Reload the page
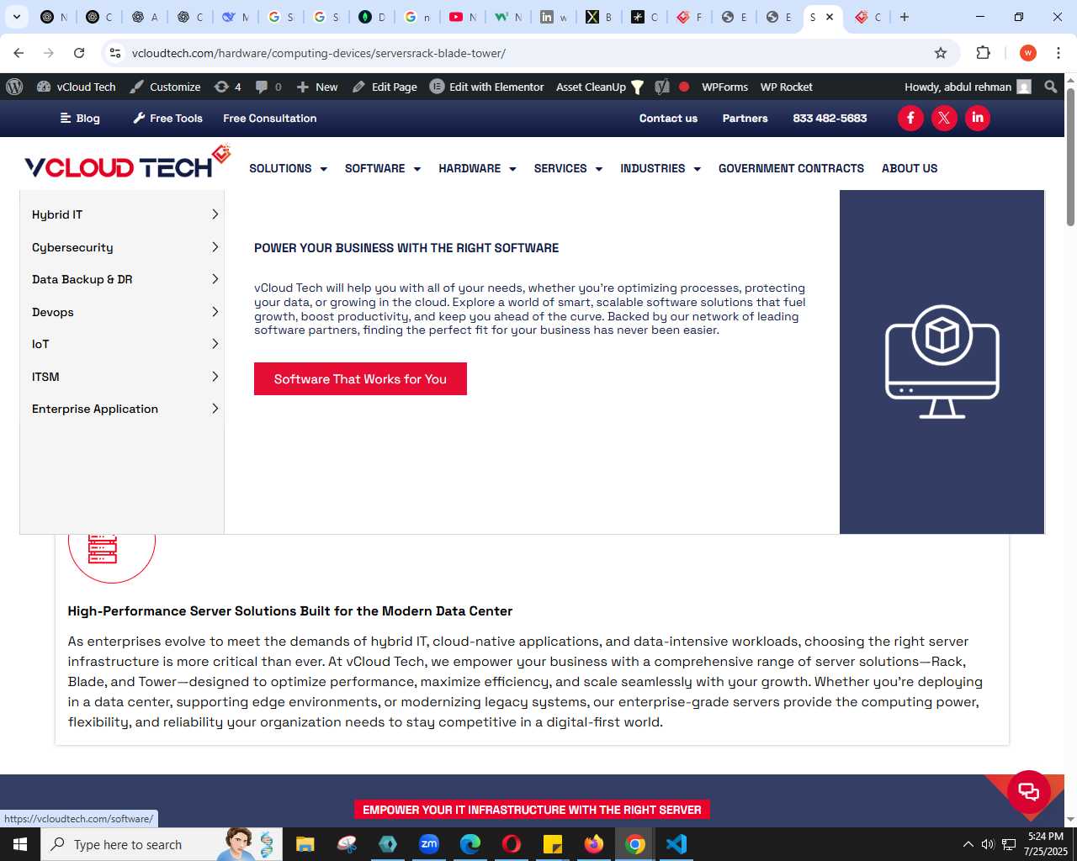Viewport: 1077px width, 861px height. 79,53
